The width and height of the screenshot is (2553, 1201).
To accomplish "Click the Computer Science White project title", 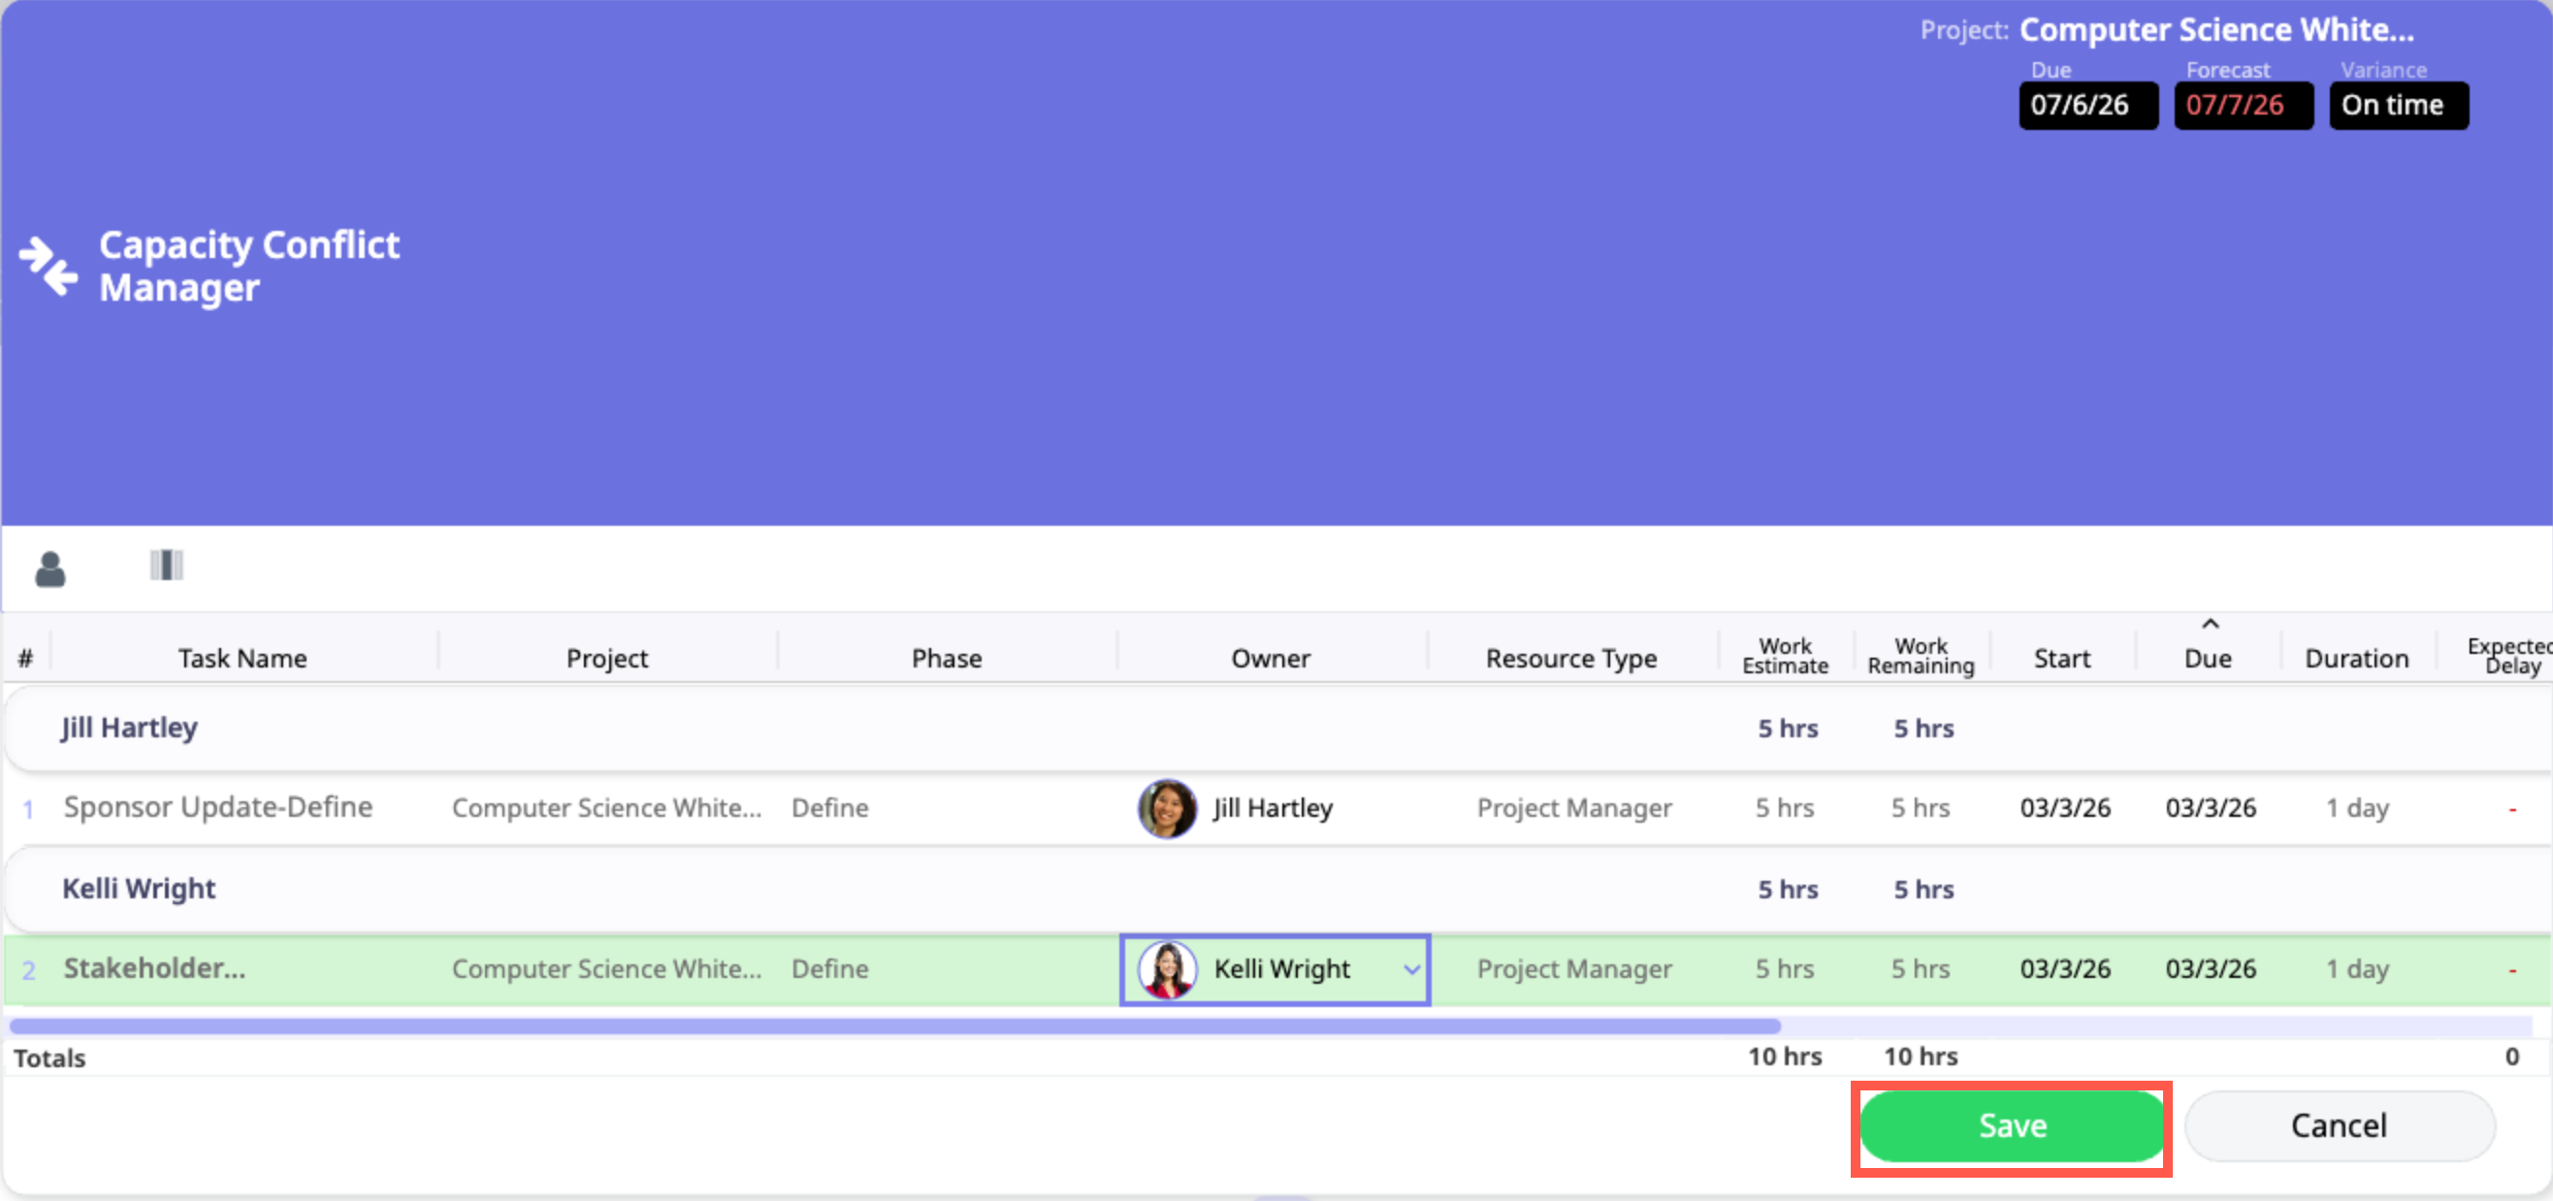I will [2216, 30].
